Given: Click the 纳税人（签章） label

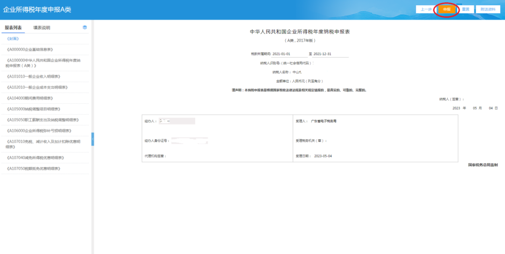Looking at the screenshot, I should [452, 99].
